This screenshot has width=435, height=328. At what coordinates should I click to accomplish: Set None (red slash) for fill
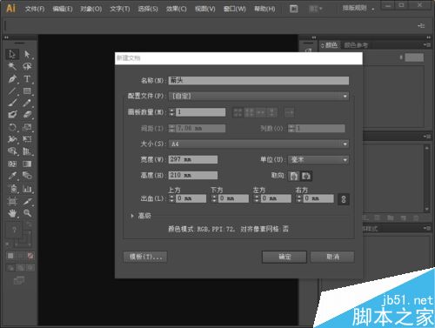coord(30,256)
